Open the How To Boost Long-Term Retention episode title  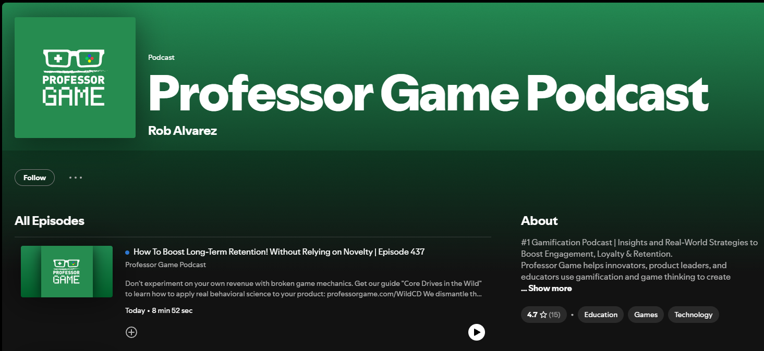click(x=279, y=252)
